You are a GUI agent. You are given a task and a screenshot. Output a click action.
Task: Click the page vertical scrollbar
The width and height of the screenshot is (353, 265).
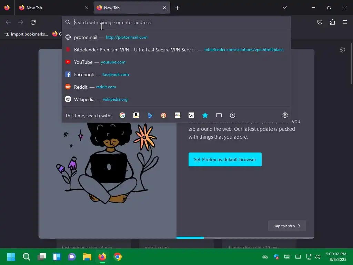[351, 64]
